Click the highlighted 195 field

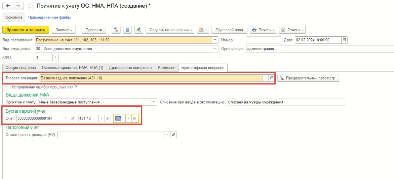pyautogui.click(x=119, y=118)
